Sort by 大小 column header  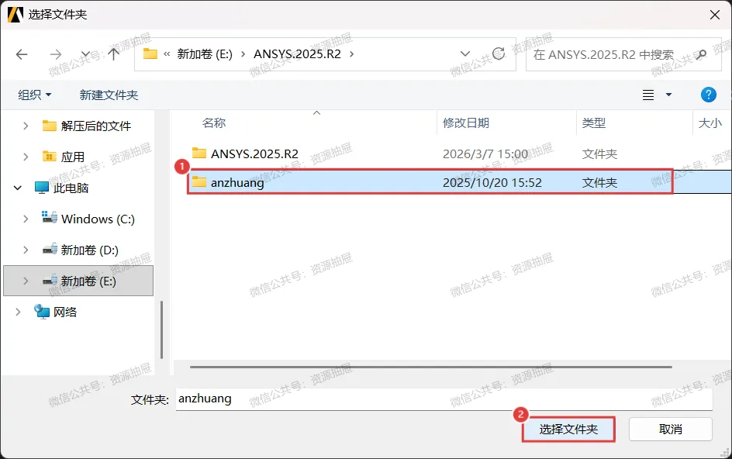pyautogui.click(x=710, y=123)
